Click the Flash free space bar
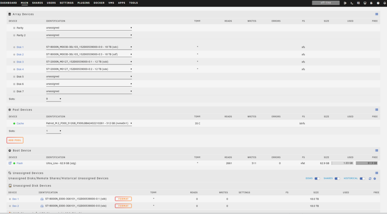387x214 pixels. click(x=366, y=163)
